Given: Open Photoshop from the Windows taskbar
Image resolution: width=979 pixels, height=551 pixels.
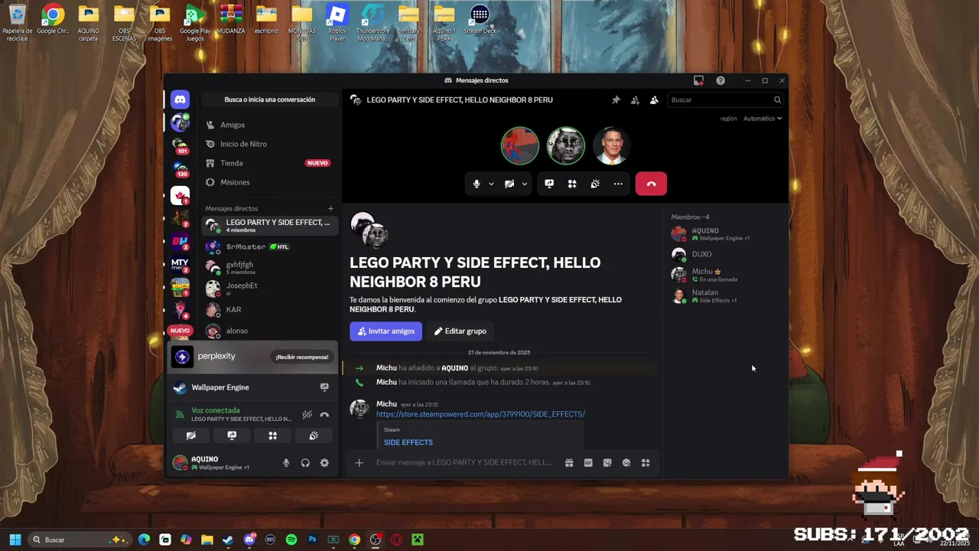Looking at the screenshot, I should (312, 540).
